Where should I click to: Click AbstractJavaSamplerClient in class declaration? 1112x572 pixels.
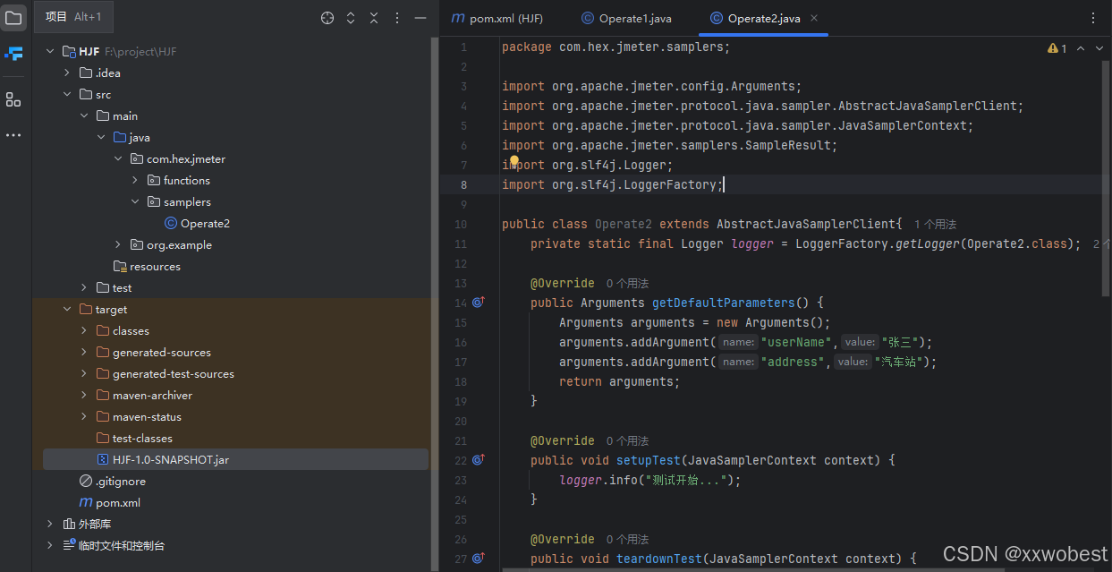pos(805,224)
